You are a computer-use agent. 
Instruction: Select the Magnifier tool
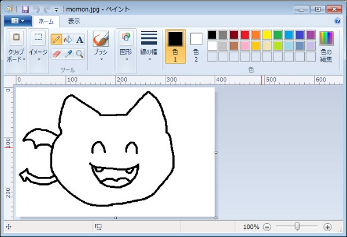pyautogui.click(x=80, y=54)
